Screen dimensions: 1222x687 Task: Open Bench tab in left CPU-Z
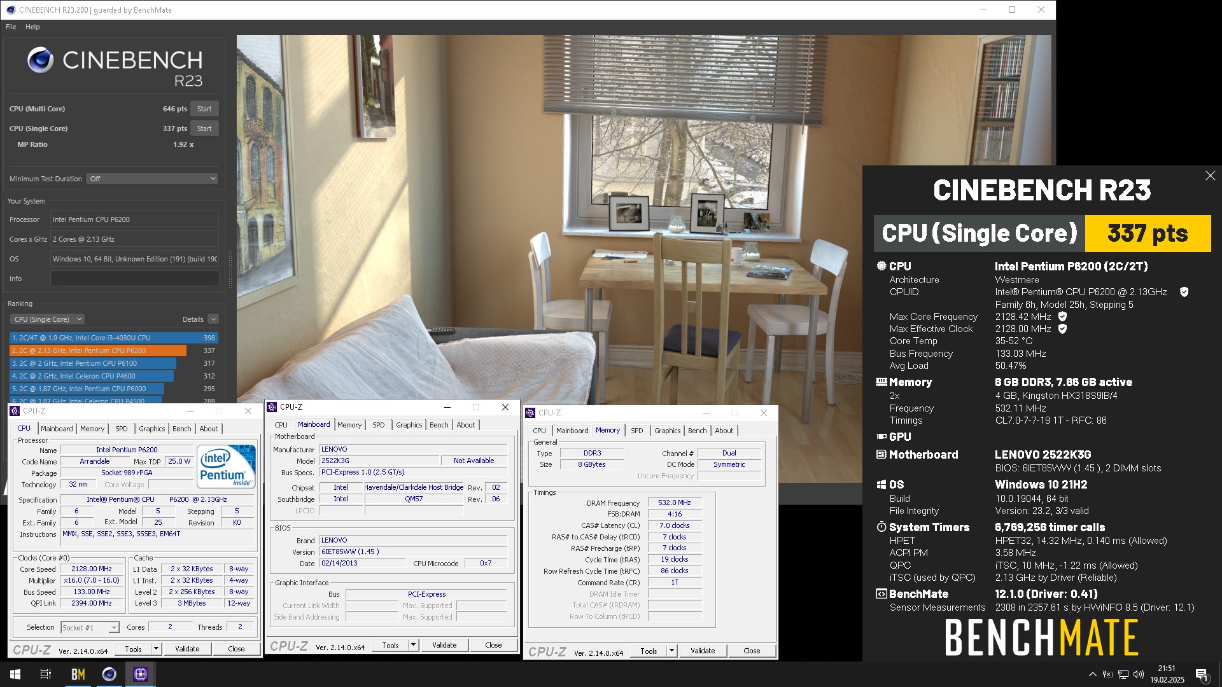182,429
